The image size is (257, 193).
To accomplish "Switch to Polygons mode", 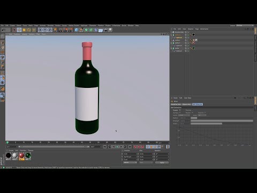I will pos(3,66).
